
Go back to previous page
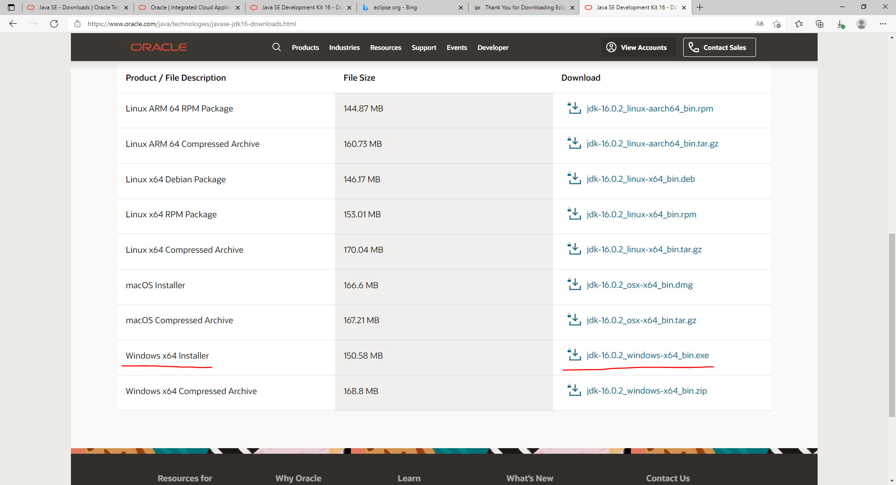click(13, 24)
